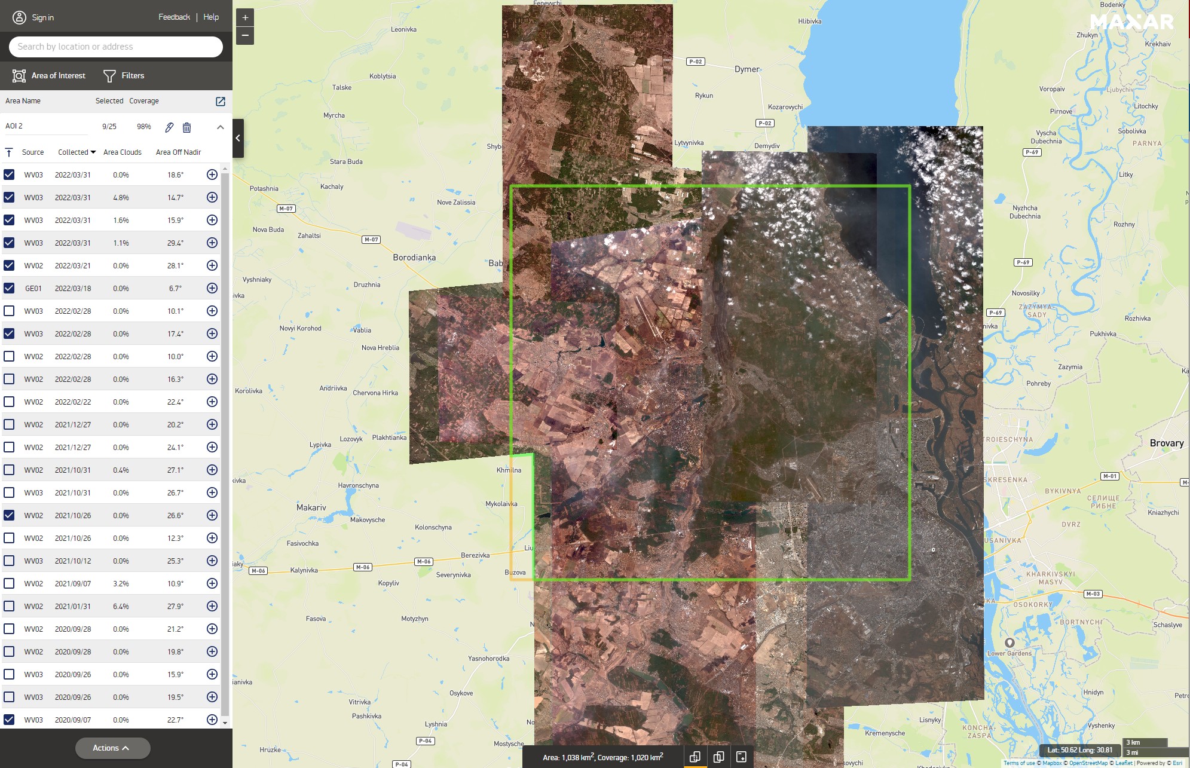Screen dimensions: 1190x768
Task: Open the Area of Interest tool
Action: 49,76
